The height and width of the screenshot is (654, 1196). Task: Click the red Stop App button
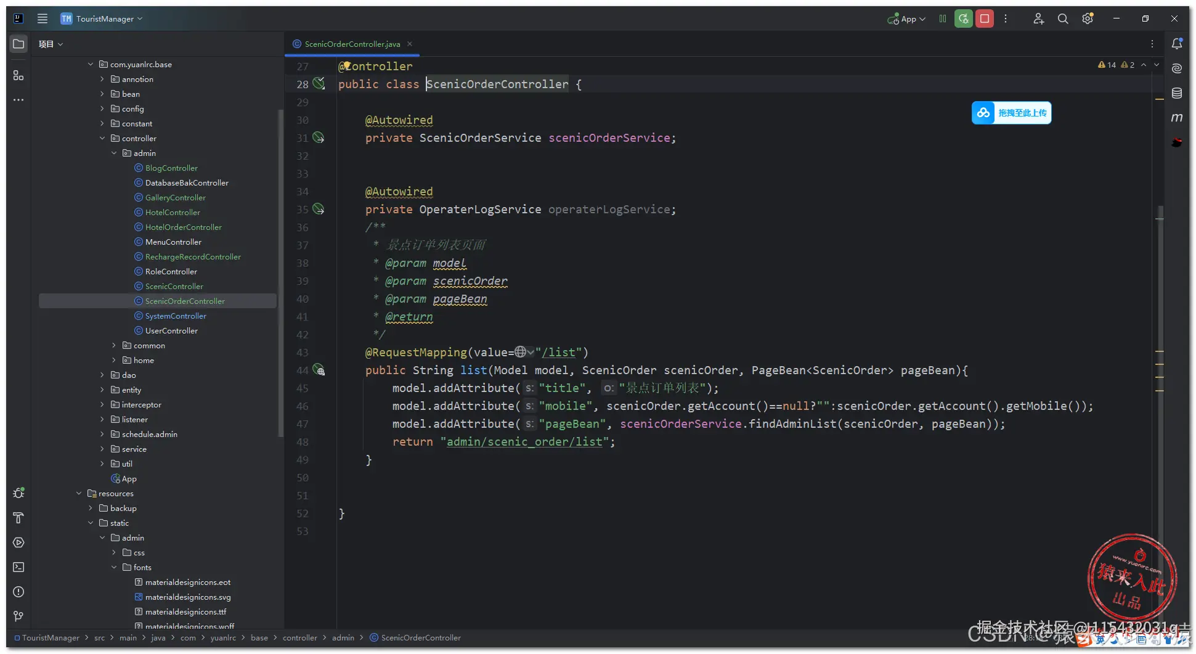tap(985, 18)
